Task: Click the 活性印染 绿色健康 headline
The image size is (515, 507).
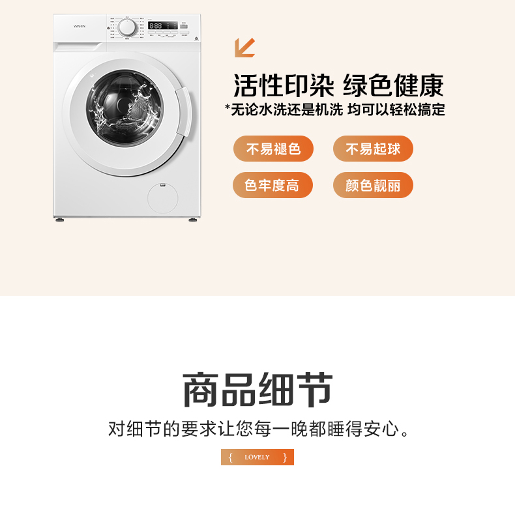Action: tap(338, 86)
